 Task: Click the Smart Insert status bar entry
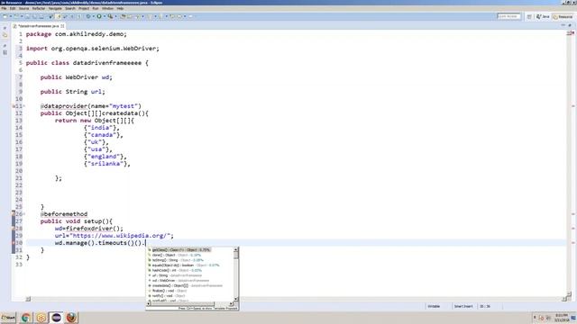[463, 306]
